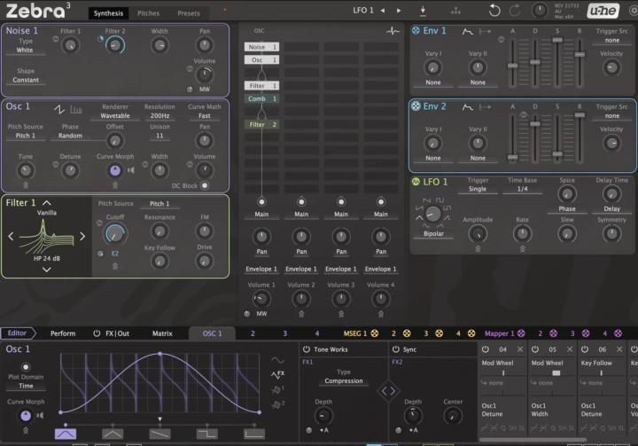Click Osc 1 spectrum bars icon
The height and width of the screenshot is (446, 638).
76,109
